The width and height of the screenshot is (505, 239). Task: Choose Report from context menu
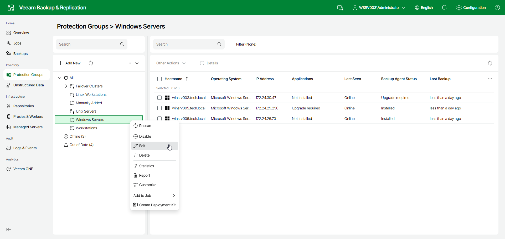pos(154,175)
